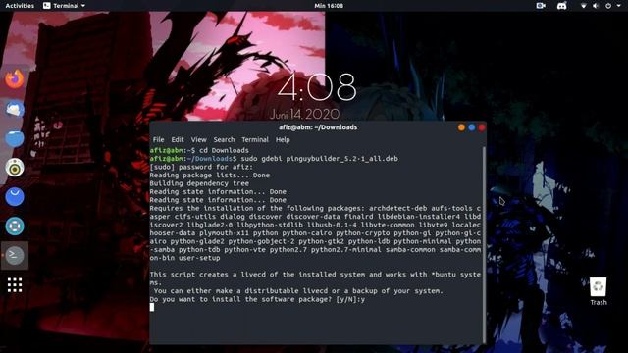
Task: Launch the cloud app icon in dock
Action: 15,109
